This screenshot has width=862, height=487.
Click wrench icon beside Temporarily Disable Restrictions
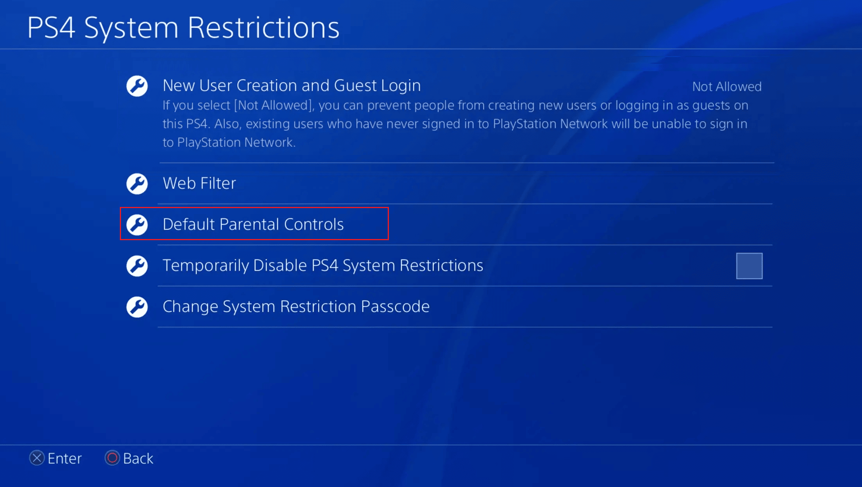pos(137,266)
